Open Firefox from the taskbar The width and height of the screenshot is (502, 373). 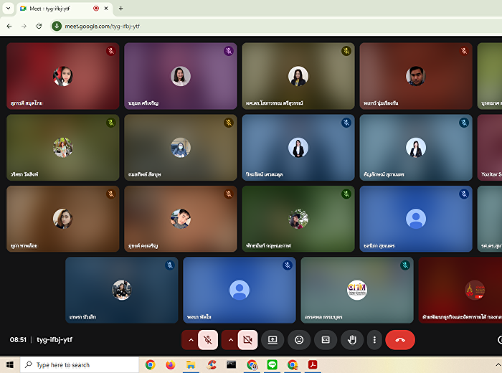point(170,365)
